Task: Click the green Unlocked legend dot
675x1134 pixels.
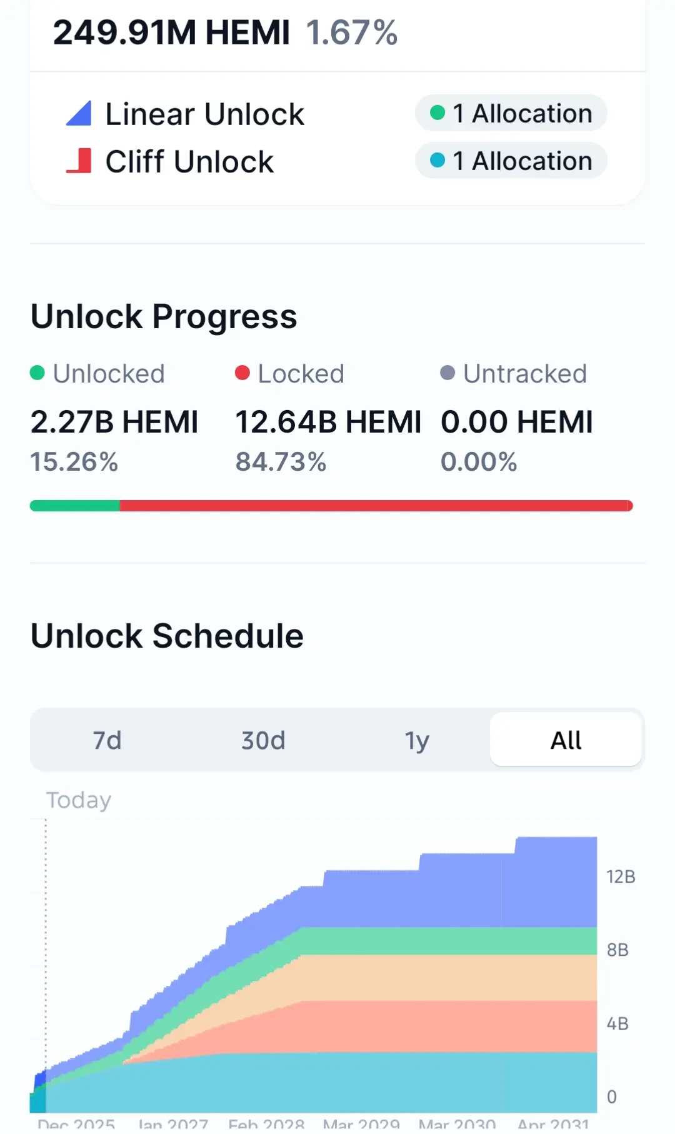Action: tap(37, 373)
